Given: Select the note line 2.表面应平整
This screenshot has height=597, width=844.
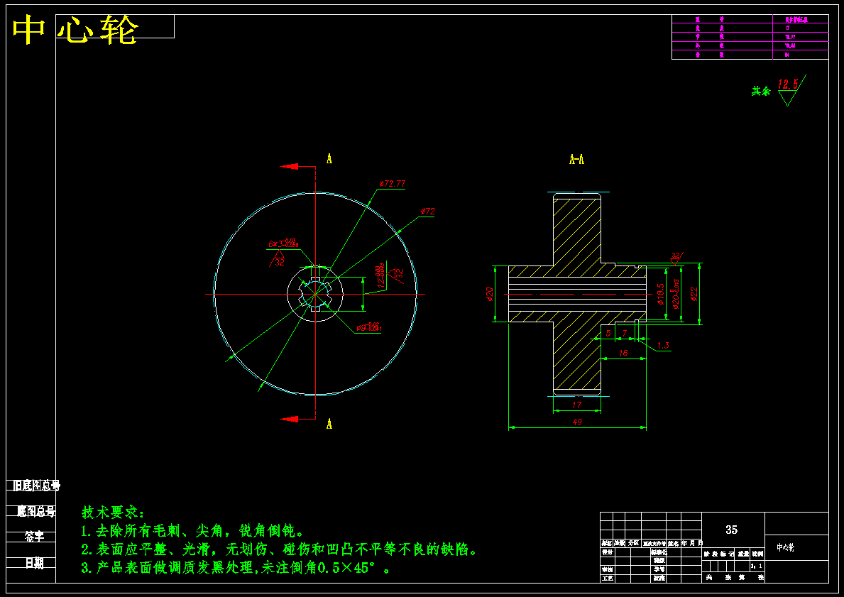Looking at the screenshot, I should [279, 549].
